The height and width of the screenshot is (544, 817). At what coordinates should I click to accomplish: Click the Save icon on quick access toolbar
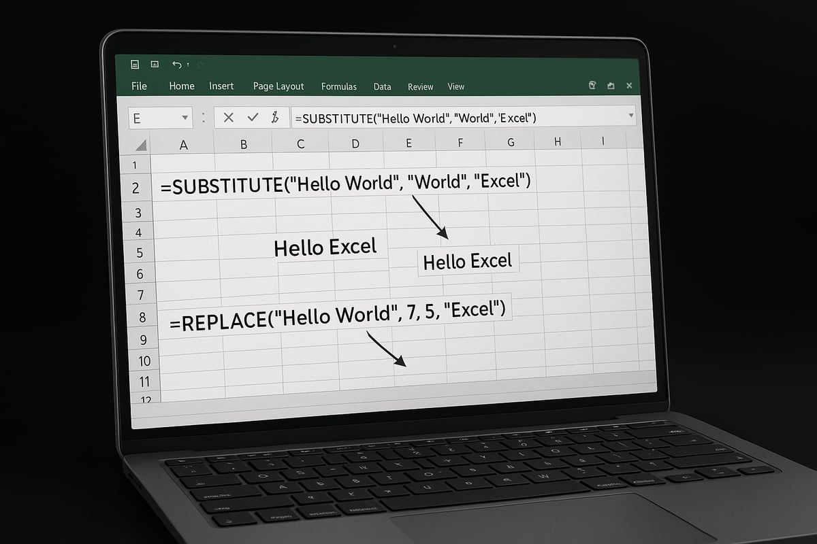pos(154,64)
